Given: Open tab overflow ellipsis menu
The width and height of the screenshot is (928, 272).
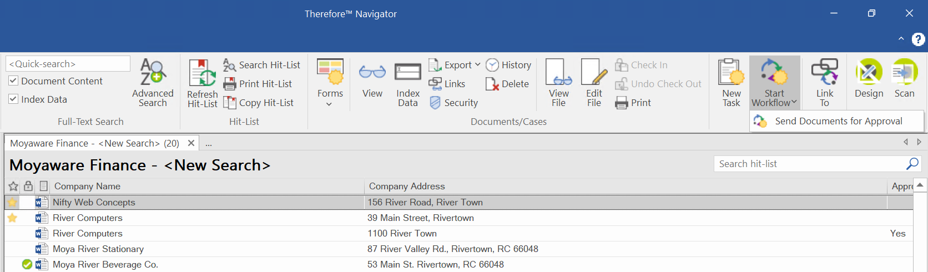Looking at the screenshot, I should [x=209, y=144].
